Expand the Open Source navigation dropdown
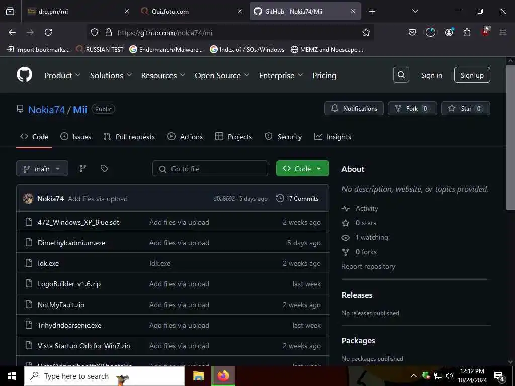The image size is (515, 386). click(222, 75)
